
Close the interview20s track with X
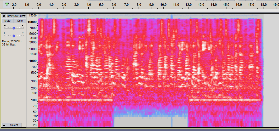tap(4, 16)
